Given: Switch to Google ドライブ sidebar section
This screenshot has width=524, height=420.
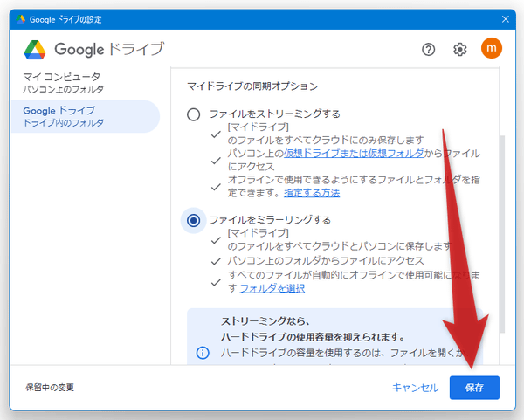Looking at the screenshot, I should [x=63, y=116].
